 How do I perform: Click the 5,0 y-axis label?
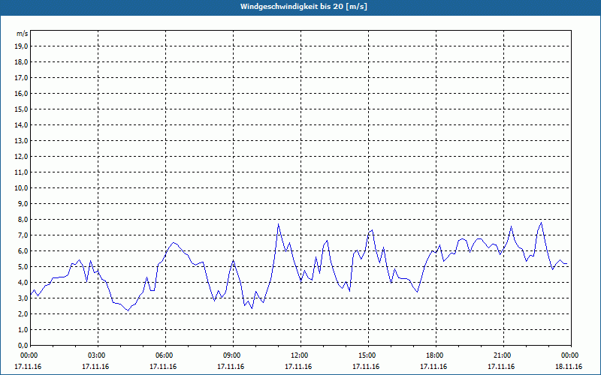click(23, 267)
